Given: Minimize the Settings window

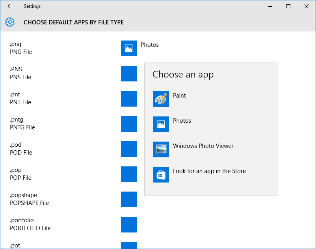Looking at the screenshot, I should point(270,6).
